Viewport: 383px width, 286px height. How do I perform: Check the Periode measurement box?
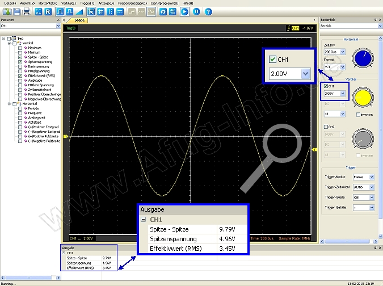[x=20, y=108]
